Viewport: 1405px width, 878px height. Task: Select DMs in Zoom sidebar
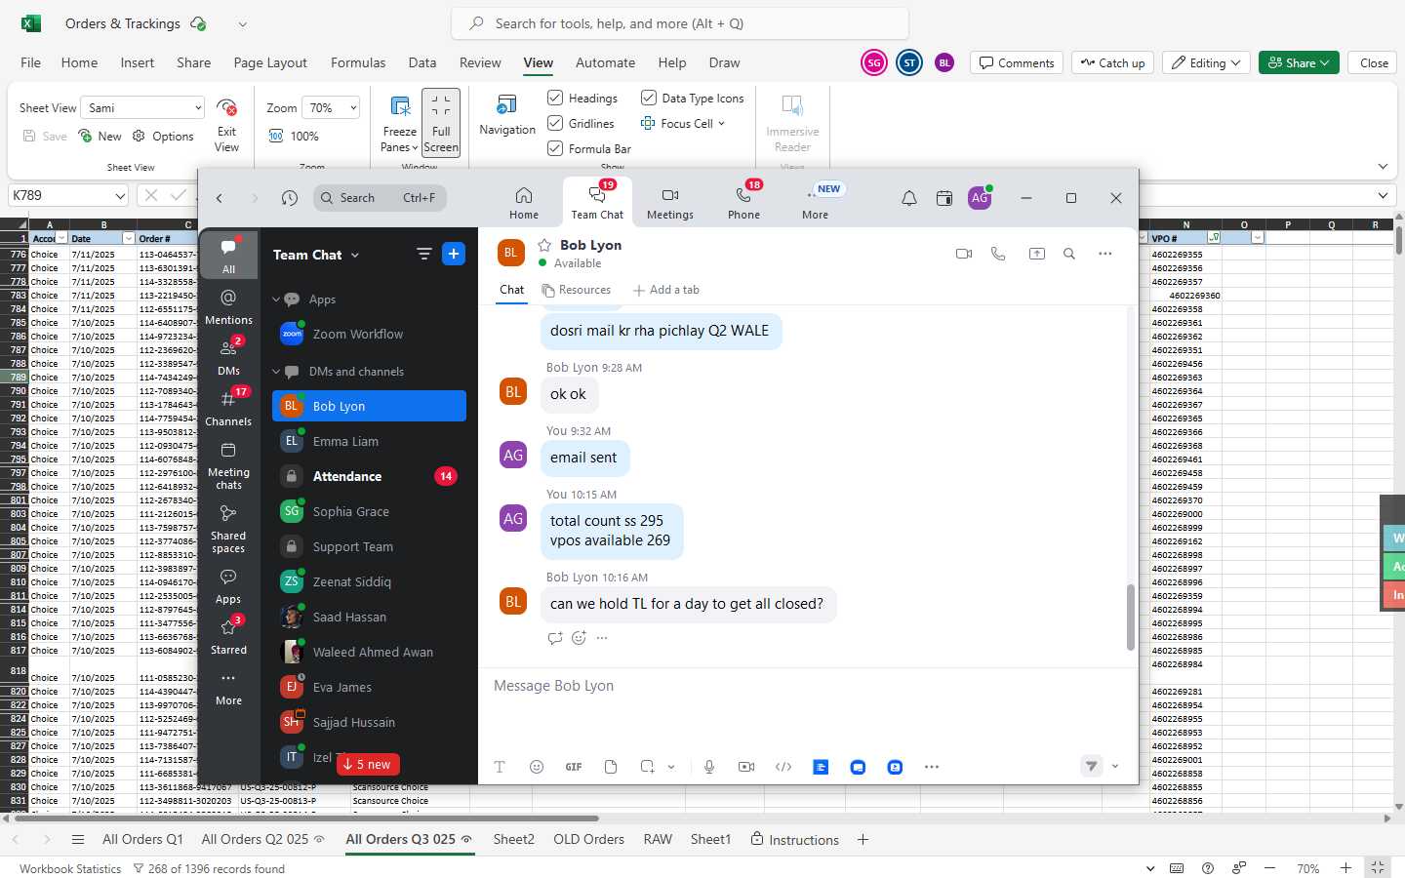click(228, 357)
